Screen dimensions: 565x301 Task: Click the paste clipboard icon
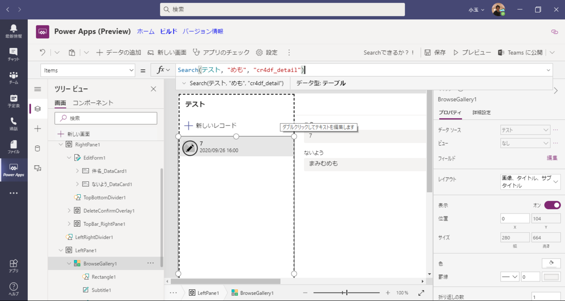coord(72,52)
